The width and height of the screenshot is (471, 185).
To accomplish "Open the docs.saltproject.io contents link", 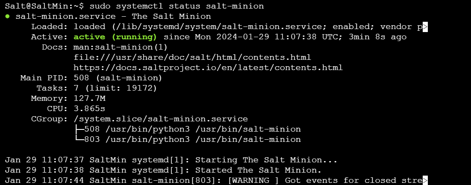I will [208, 68].
